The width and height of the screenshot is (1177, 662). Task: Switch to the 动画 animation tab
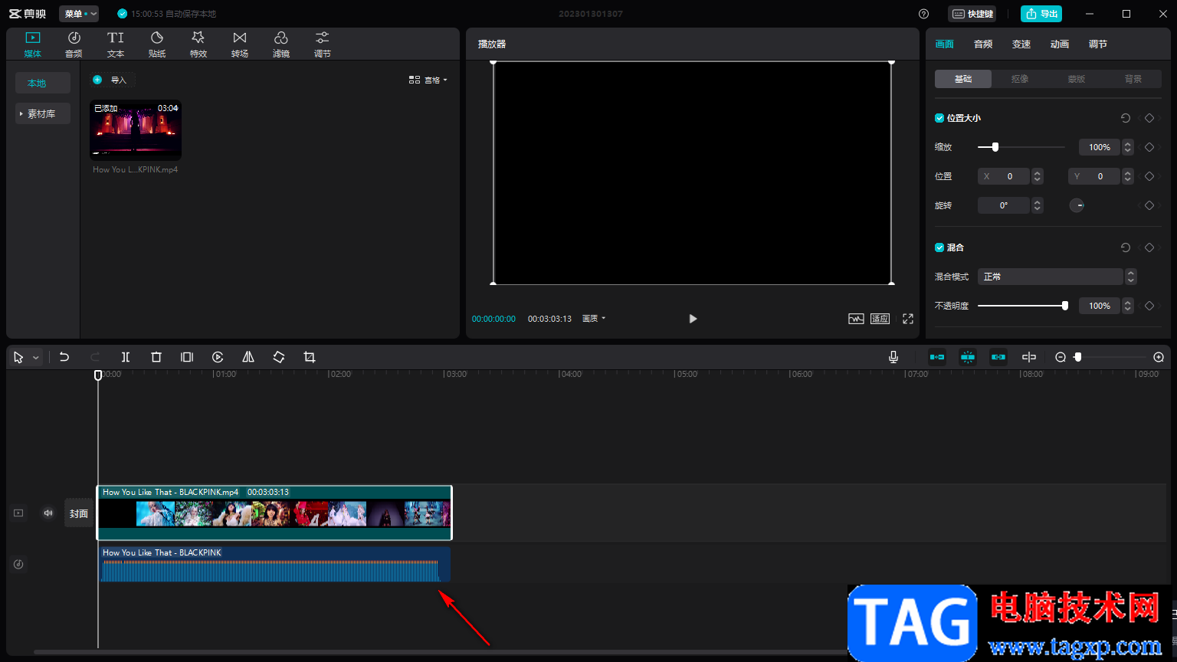click(1060, 44)
